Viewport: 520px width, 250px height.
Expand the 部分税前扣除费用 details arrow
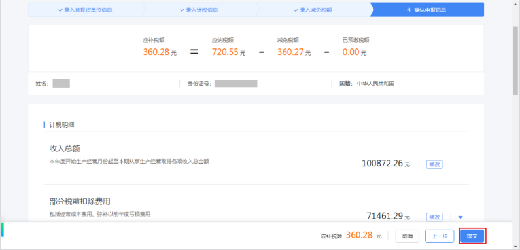tap(460, 217)
